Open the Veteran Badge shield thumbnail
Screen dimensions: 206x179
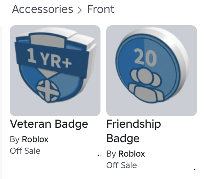pos(55,71)
